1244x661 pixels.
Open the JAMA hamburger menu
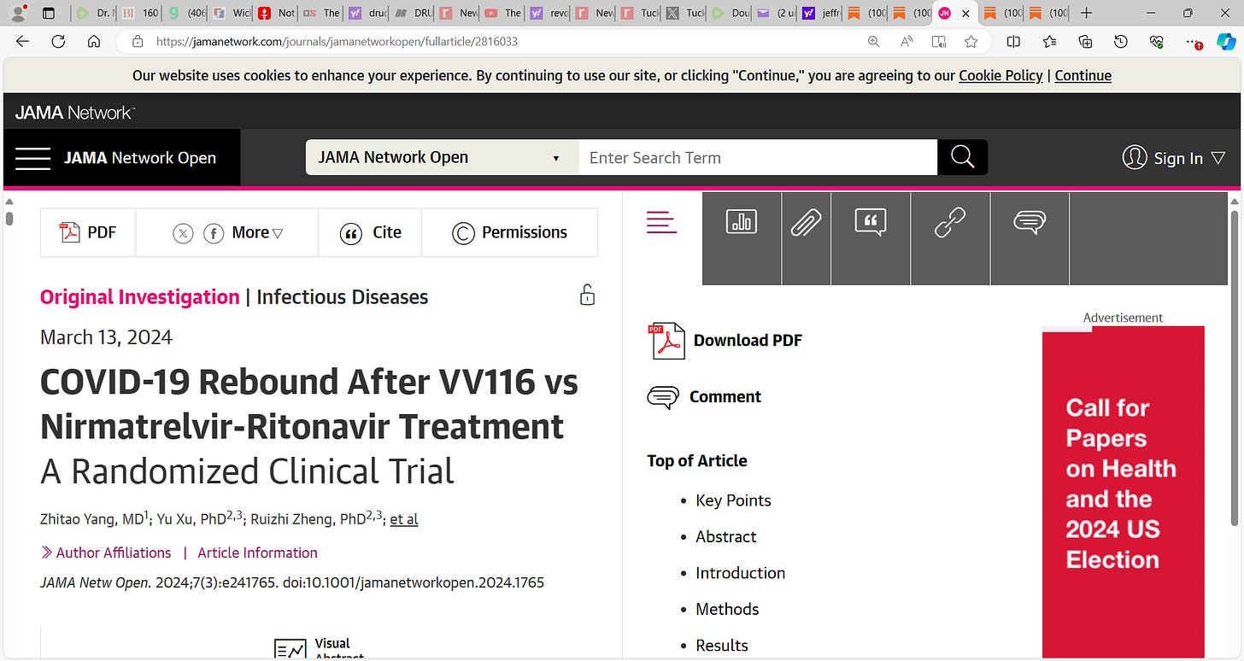(x=32, y=159)
